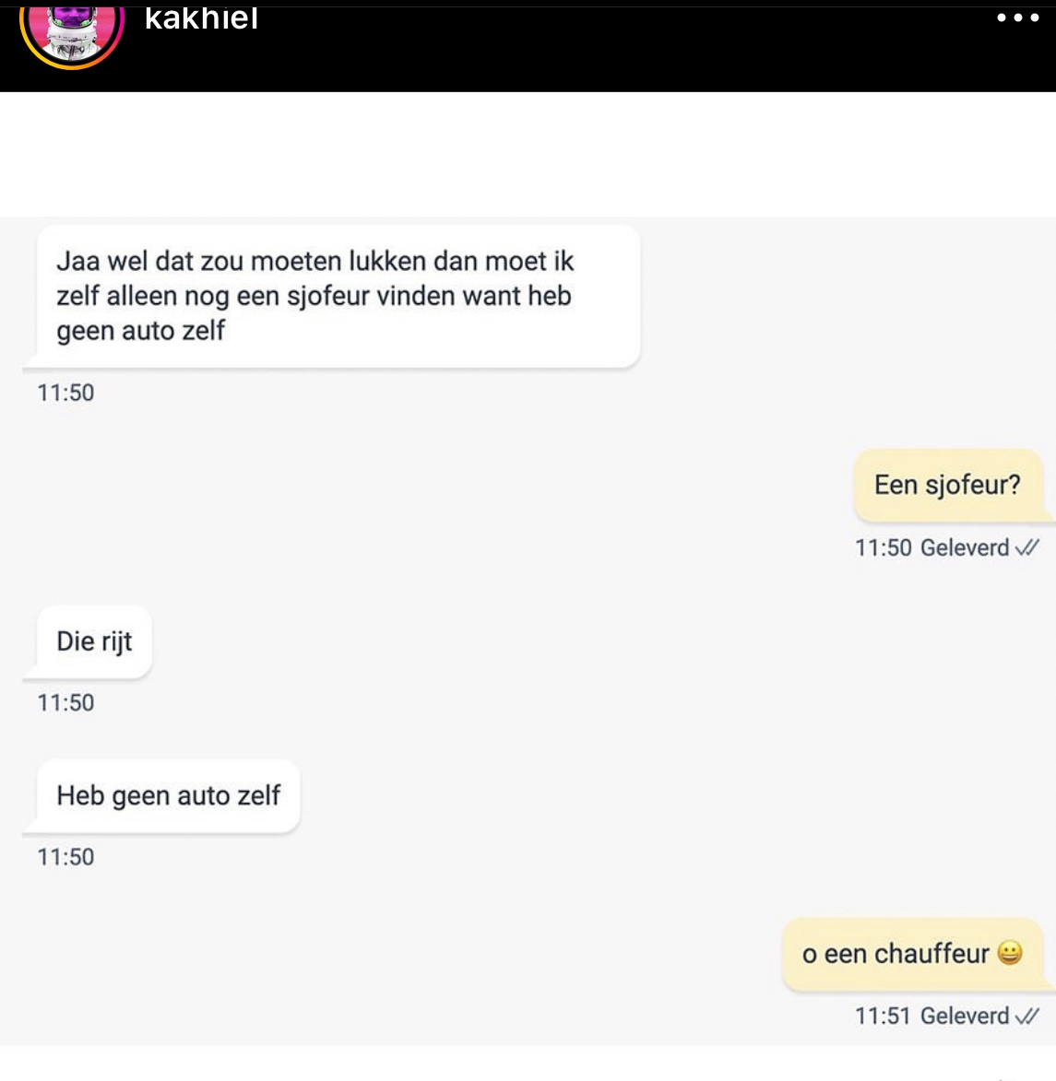Select the 'o een chauffeur' message bubble
This screenshot has width=1056, height=1081.
(x=912, y=954)
